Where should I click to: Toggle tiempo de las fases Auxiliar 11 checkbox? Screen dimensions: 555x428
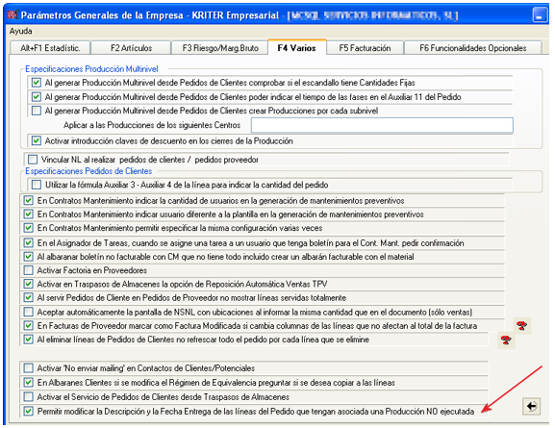(37, 97)
